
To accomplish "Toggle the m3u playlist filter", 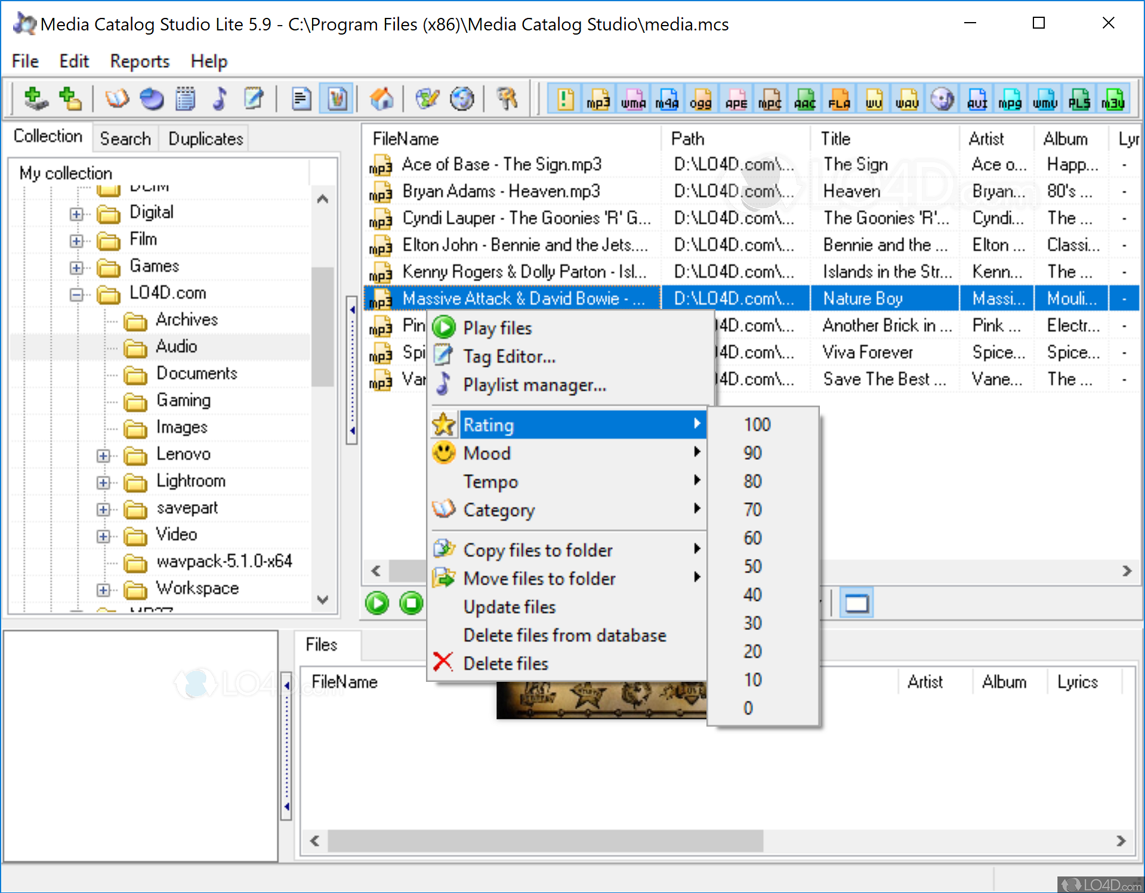I will click(x=1113, y=98).
